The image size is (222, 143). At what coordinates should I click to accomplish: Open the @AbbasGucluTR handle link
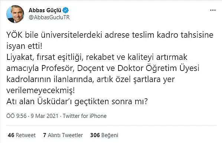click(x=49, y=17)
